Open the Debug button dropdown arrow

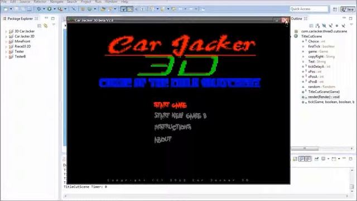44,9
